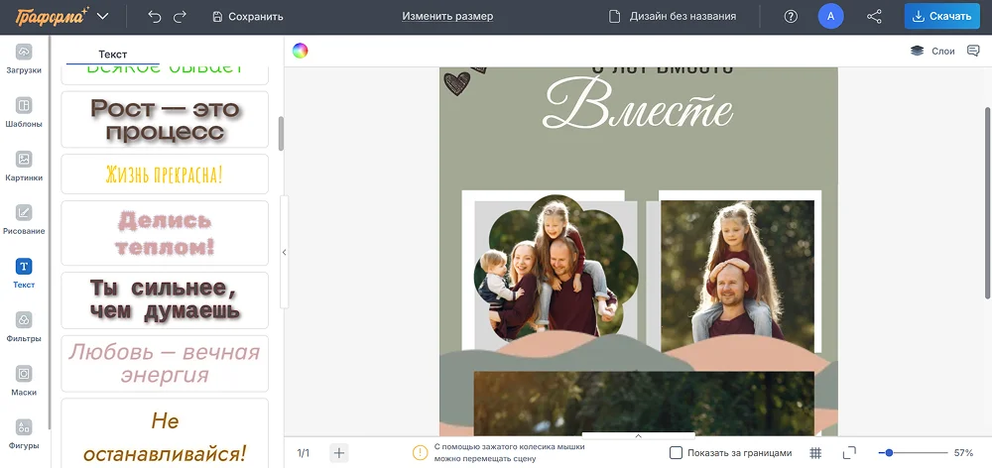Viewport: 992px width, 468px height.
Task: Open the Фильтры filters panel
Action: click(24, 327)
